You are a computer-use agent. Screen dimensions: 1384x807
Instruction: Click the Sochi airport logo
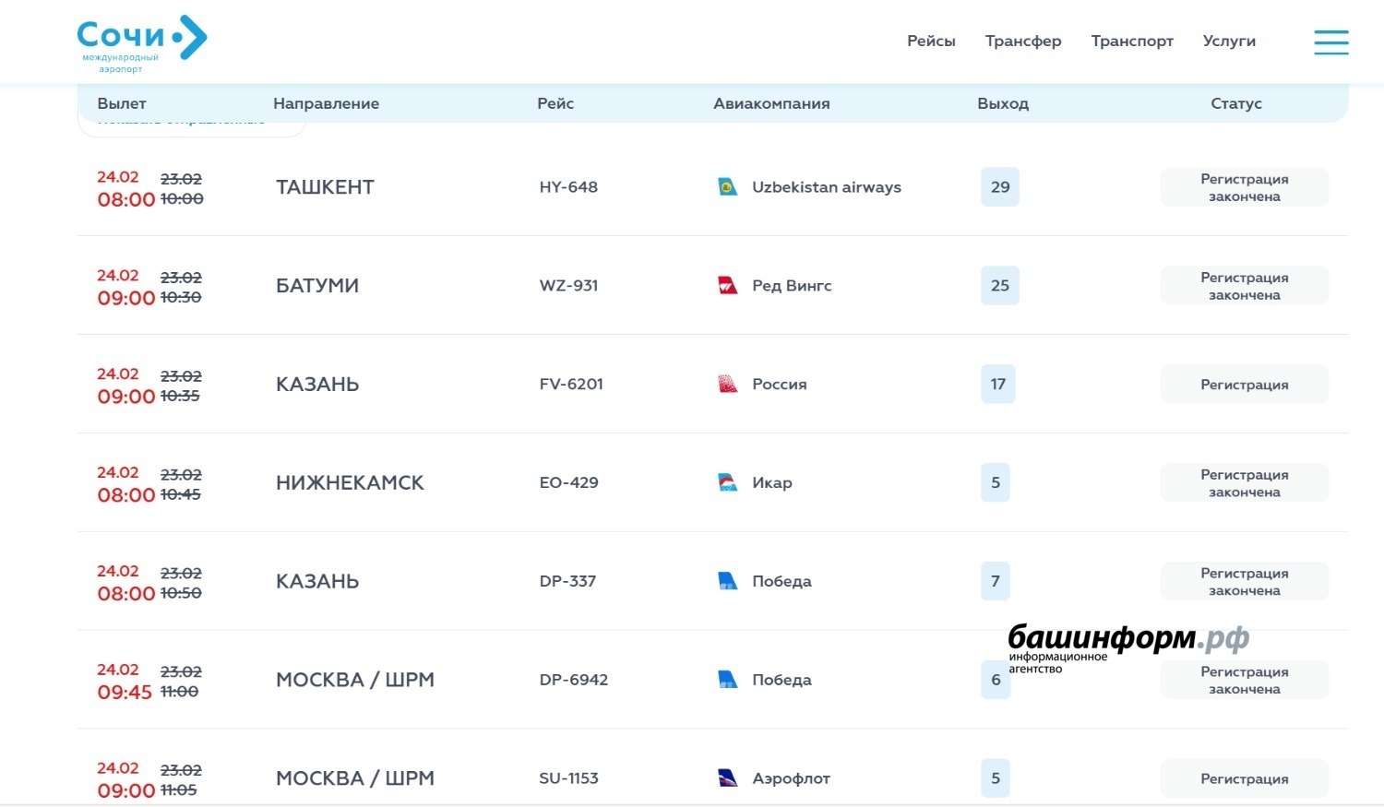click(x=141, y=42)
